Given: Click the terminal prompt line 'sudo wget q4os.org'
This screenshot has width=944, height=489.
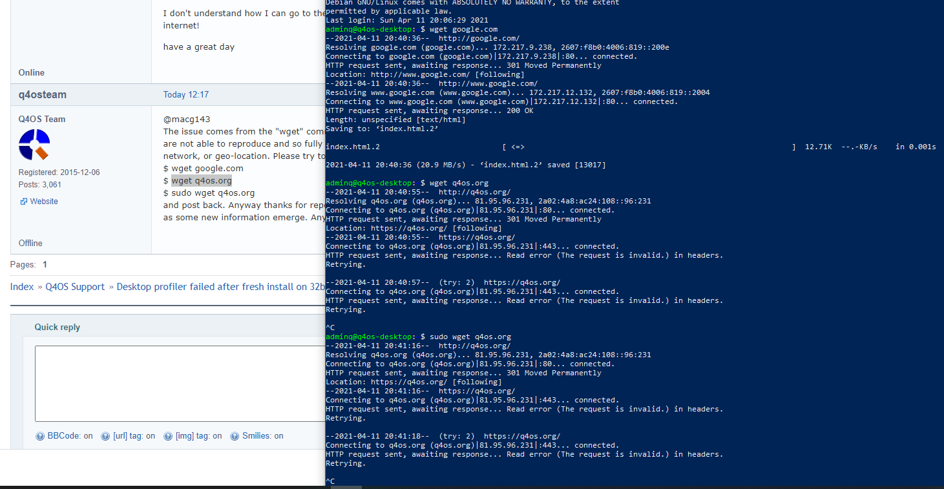Looking at the screenshot, I should click(x=419, y=337).
